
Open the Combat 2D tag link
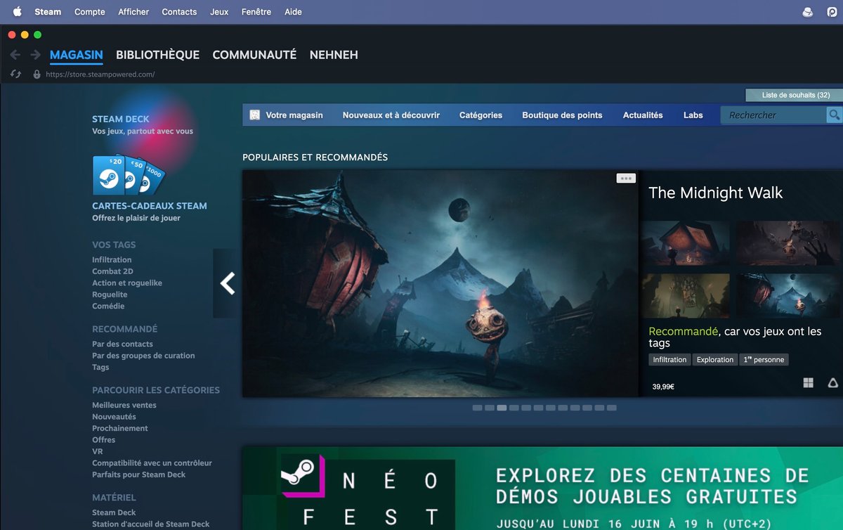pos(112,271)
